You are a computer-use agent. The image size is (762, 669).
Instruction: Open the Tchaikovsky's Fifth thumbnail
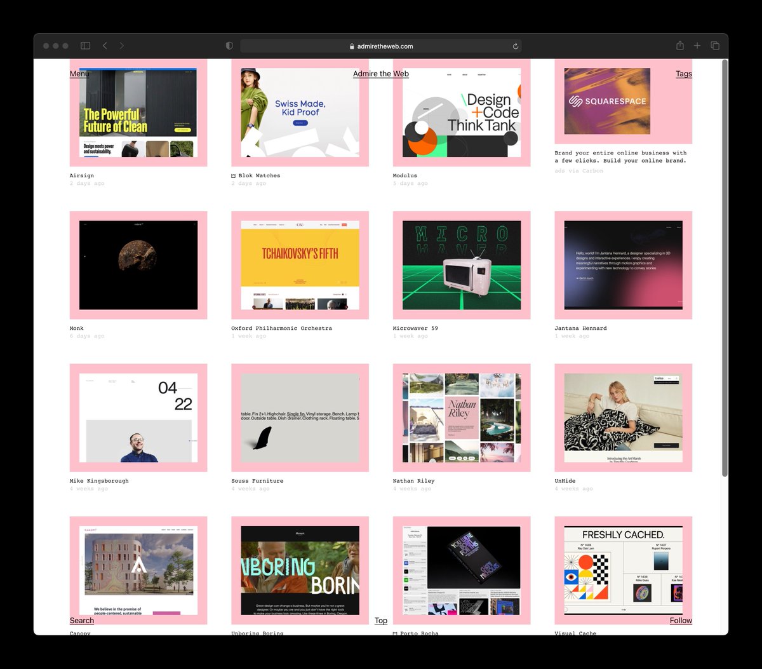(300, 265)
